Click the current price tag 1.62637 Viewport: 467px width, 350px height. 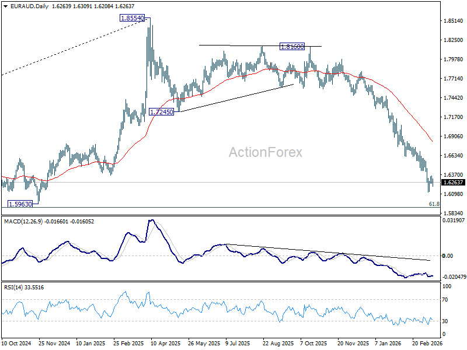pos(453,183)
